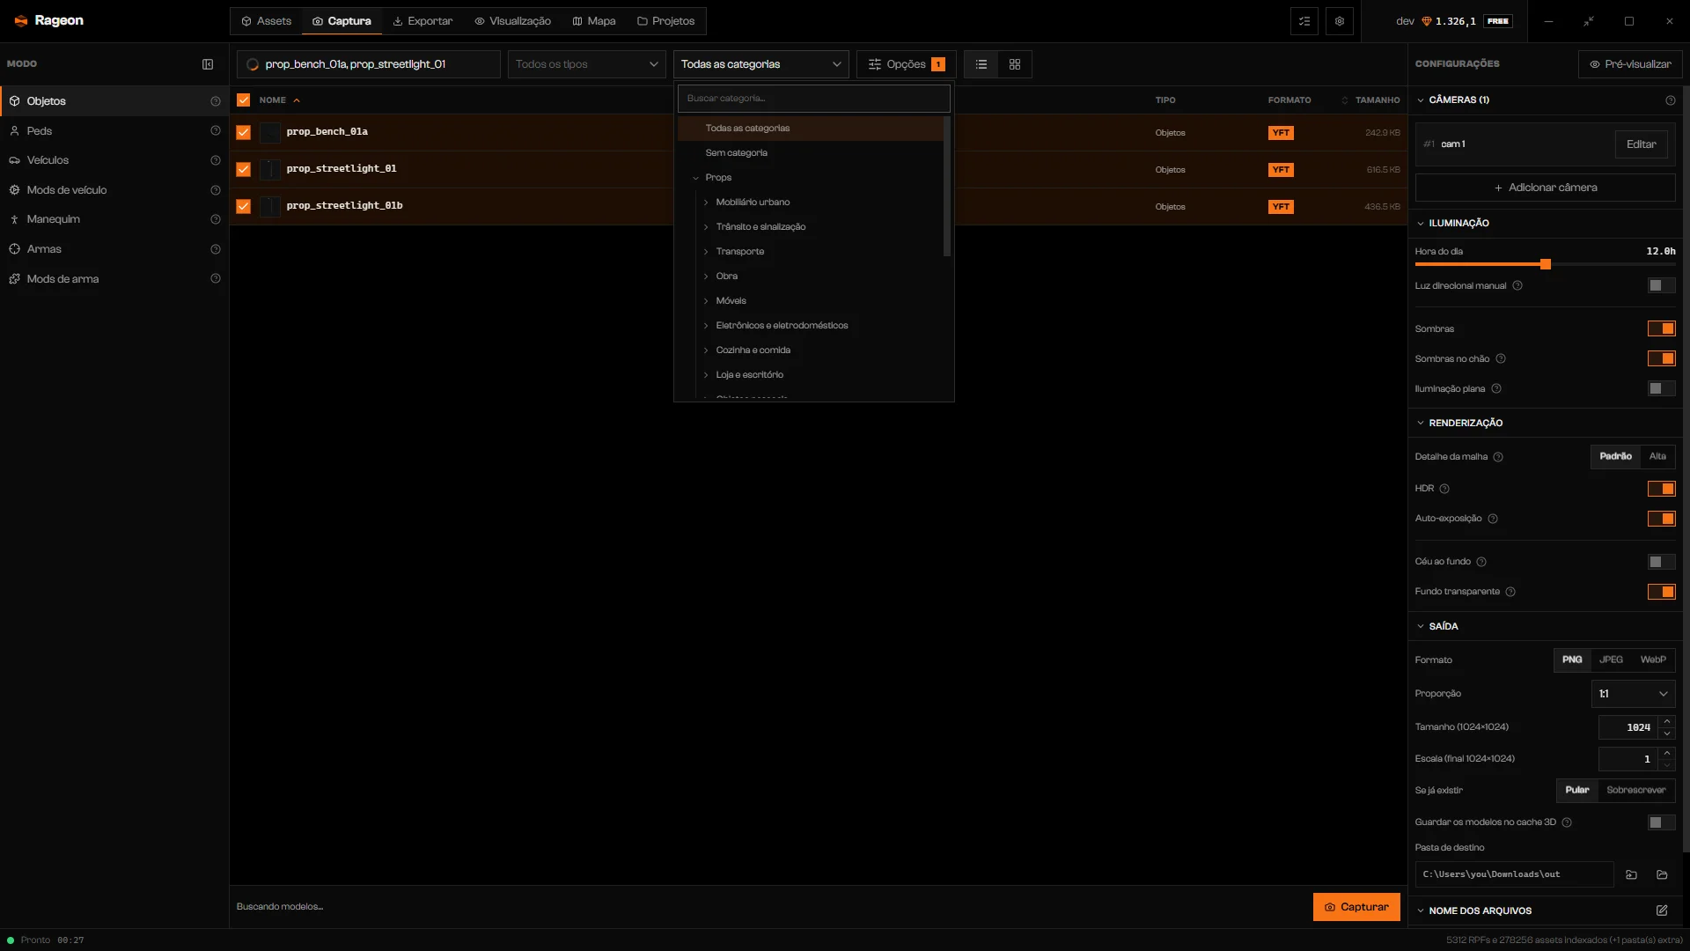Disable the Sombras toggle

tap(1662, 328)
